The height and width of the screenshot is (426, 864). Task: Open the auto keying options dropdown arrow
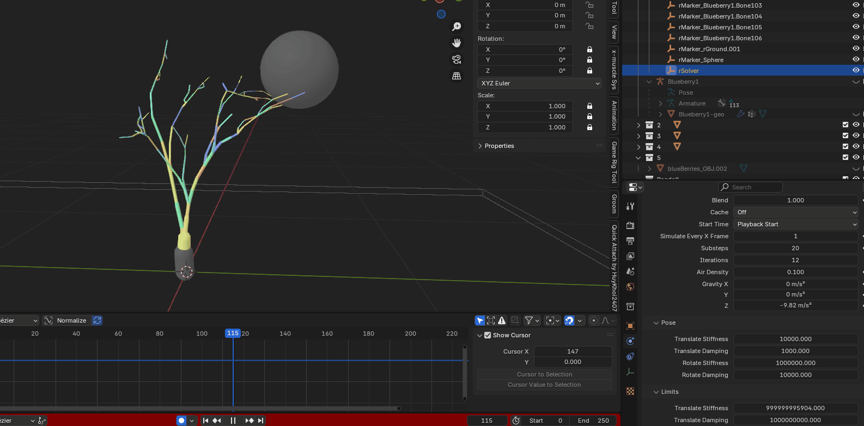(192, 421)
